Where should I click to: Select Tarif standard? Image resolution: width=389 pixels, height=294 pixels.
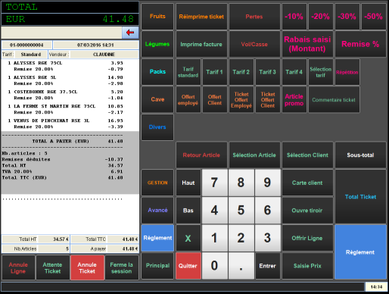188,72
